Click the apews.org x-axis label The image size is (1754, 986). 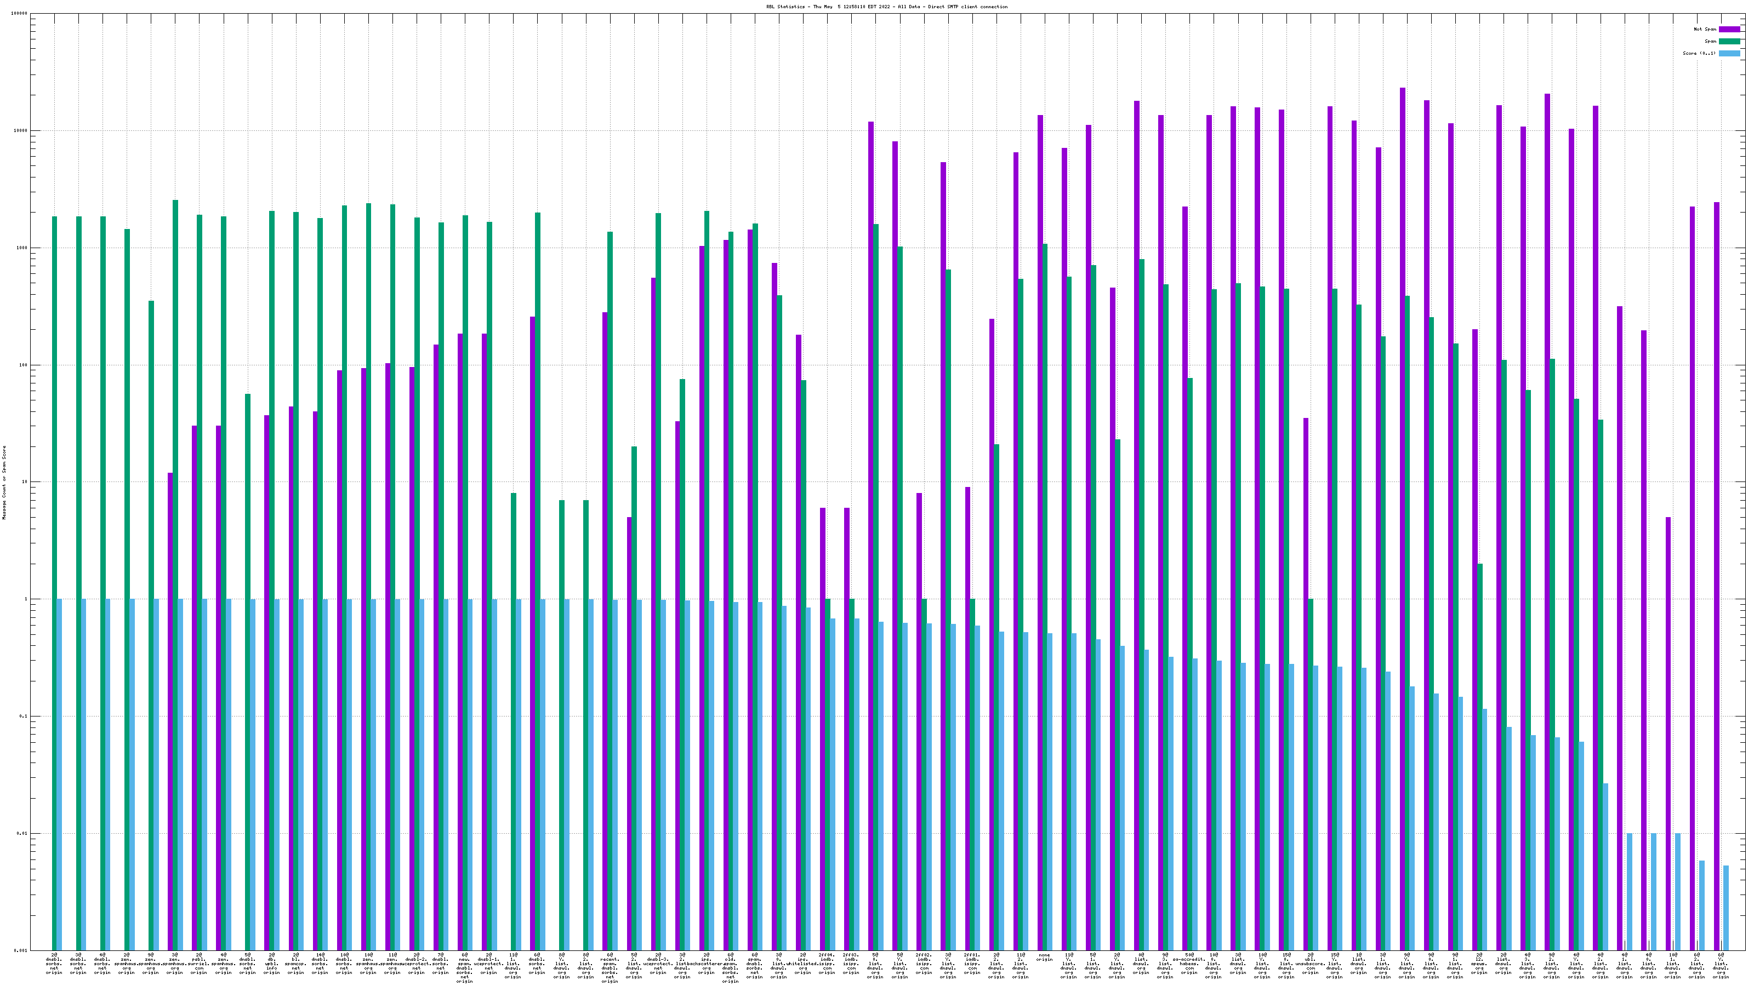1479,964
